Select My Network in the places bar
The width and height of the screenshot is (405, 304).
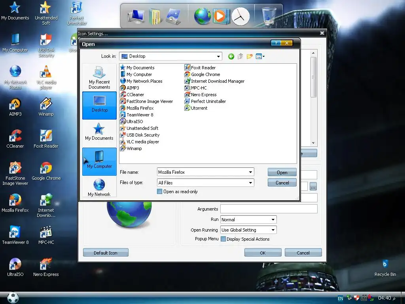coord(99,187)
